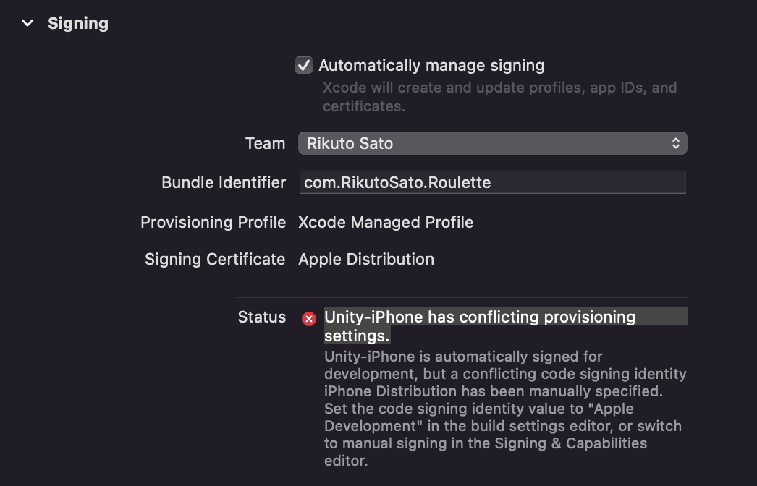
Task: Click the Signing section disclosure chevron icon
Action: pyautogui.click(x=27, y=22)
